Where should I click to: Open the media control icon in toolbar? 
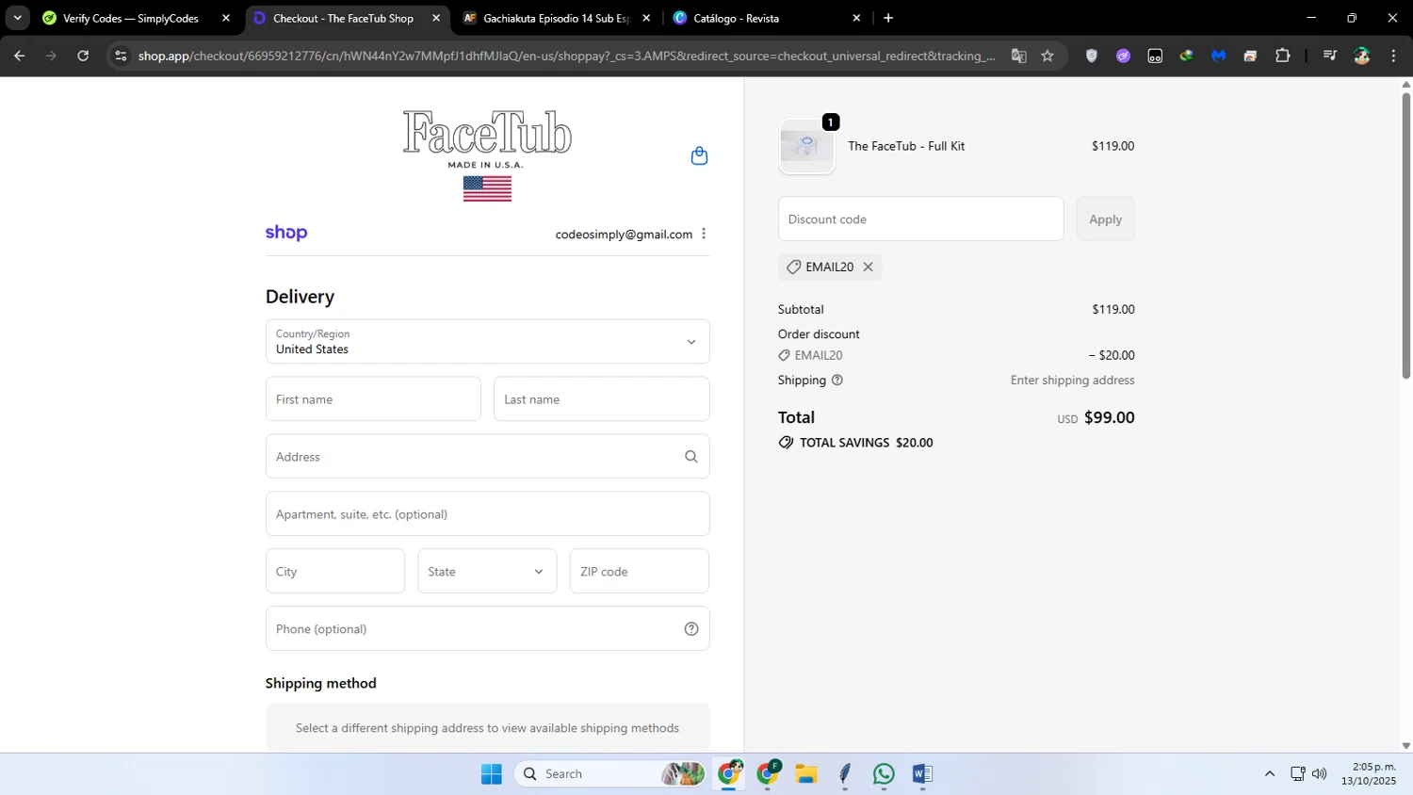1329,56
